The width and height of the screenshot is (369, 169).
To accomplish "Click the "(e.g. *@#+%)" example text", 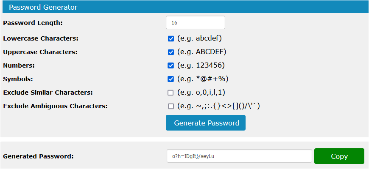I will tap(203, 79).
